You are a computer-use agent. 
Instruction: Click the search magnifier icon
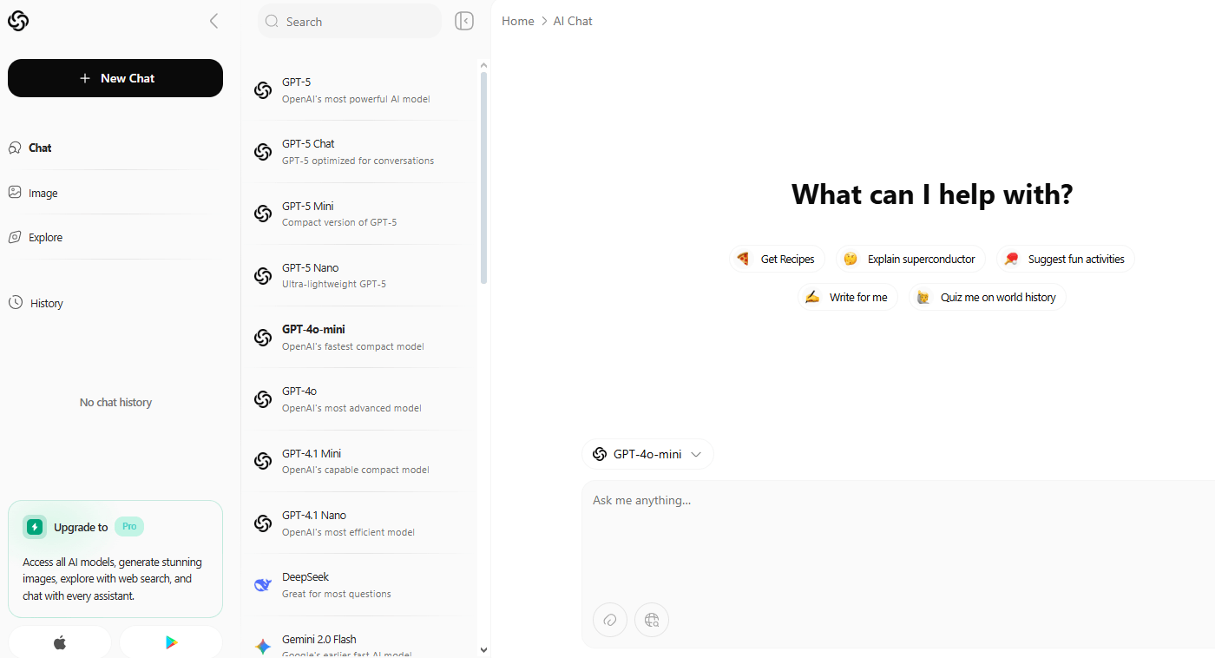pyautogui.click(x=272, y=21)
